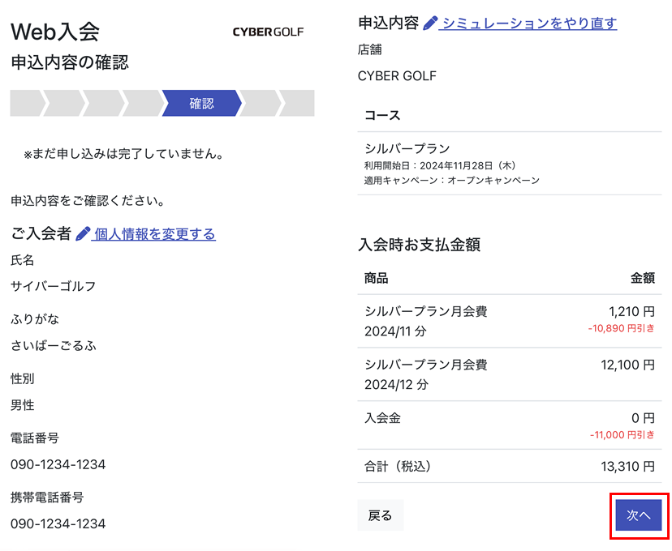Open the 個人情報を変更する link
The width and height of the screenshot is (672, 551).
pos(155,234)
